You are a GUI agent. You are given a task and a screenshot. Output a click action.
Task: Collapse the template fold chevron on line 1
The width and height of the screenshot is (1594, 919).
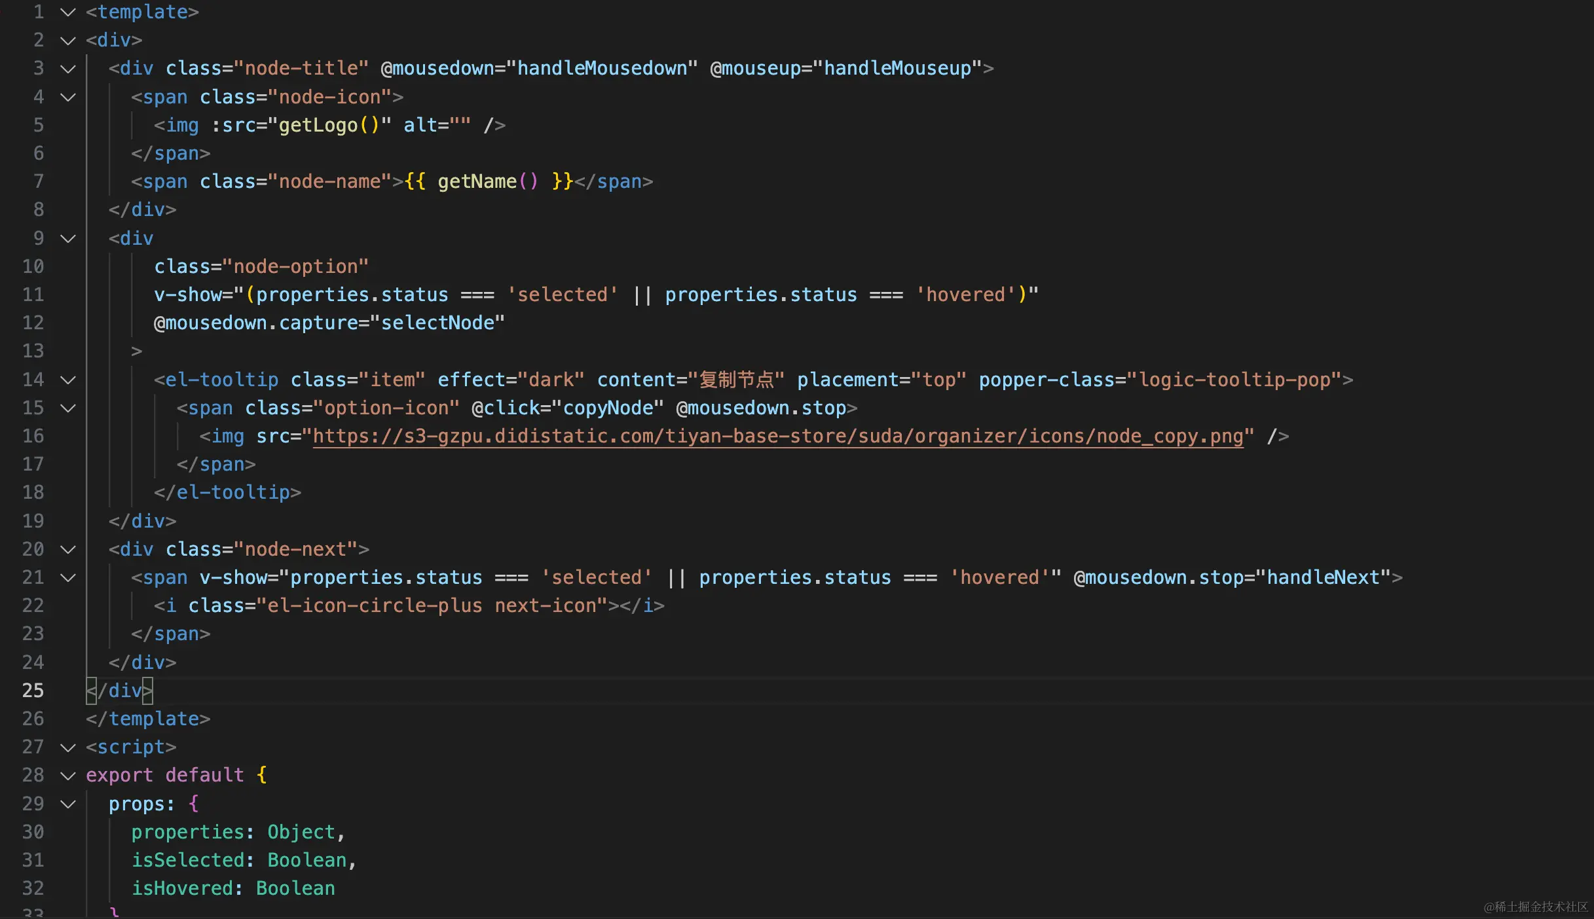click(x=68, y=12)
